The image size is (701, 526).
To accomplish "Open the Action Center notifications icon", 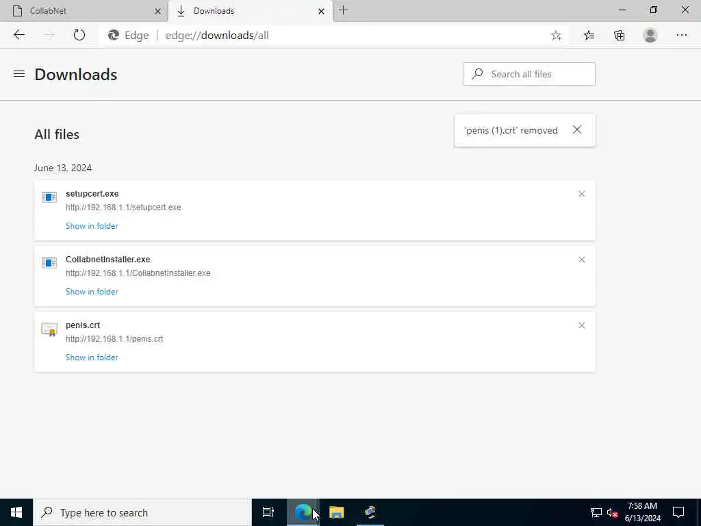I will coord(678,512).
